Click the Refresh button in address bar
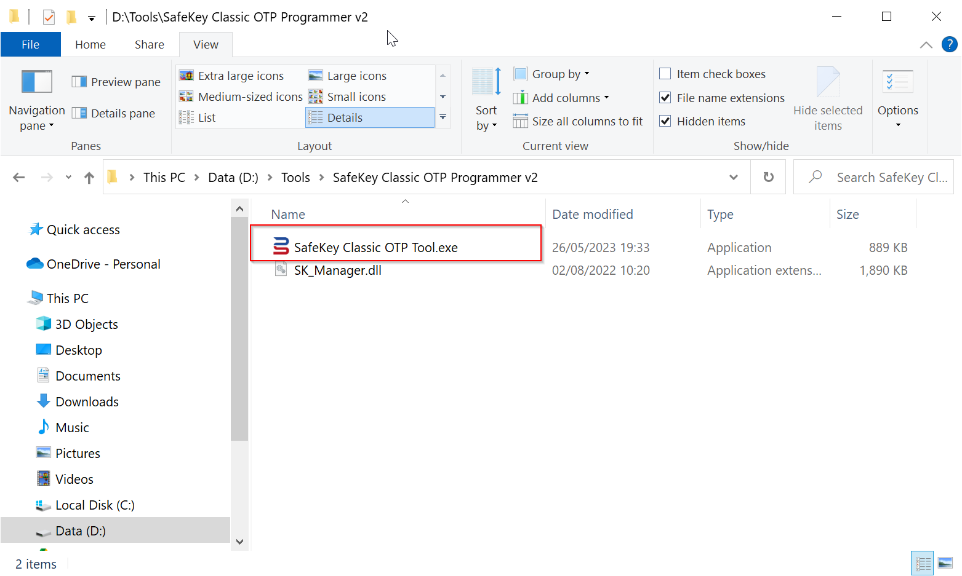This screenshot has height=576, width=962. 768,177
